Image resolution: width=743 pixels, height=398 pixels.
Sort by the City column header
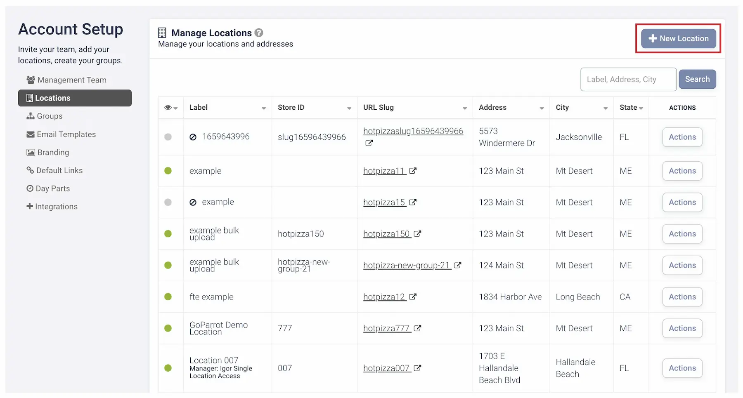(x=581, y=107)
